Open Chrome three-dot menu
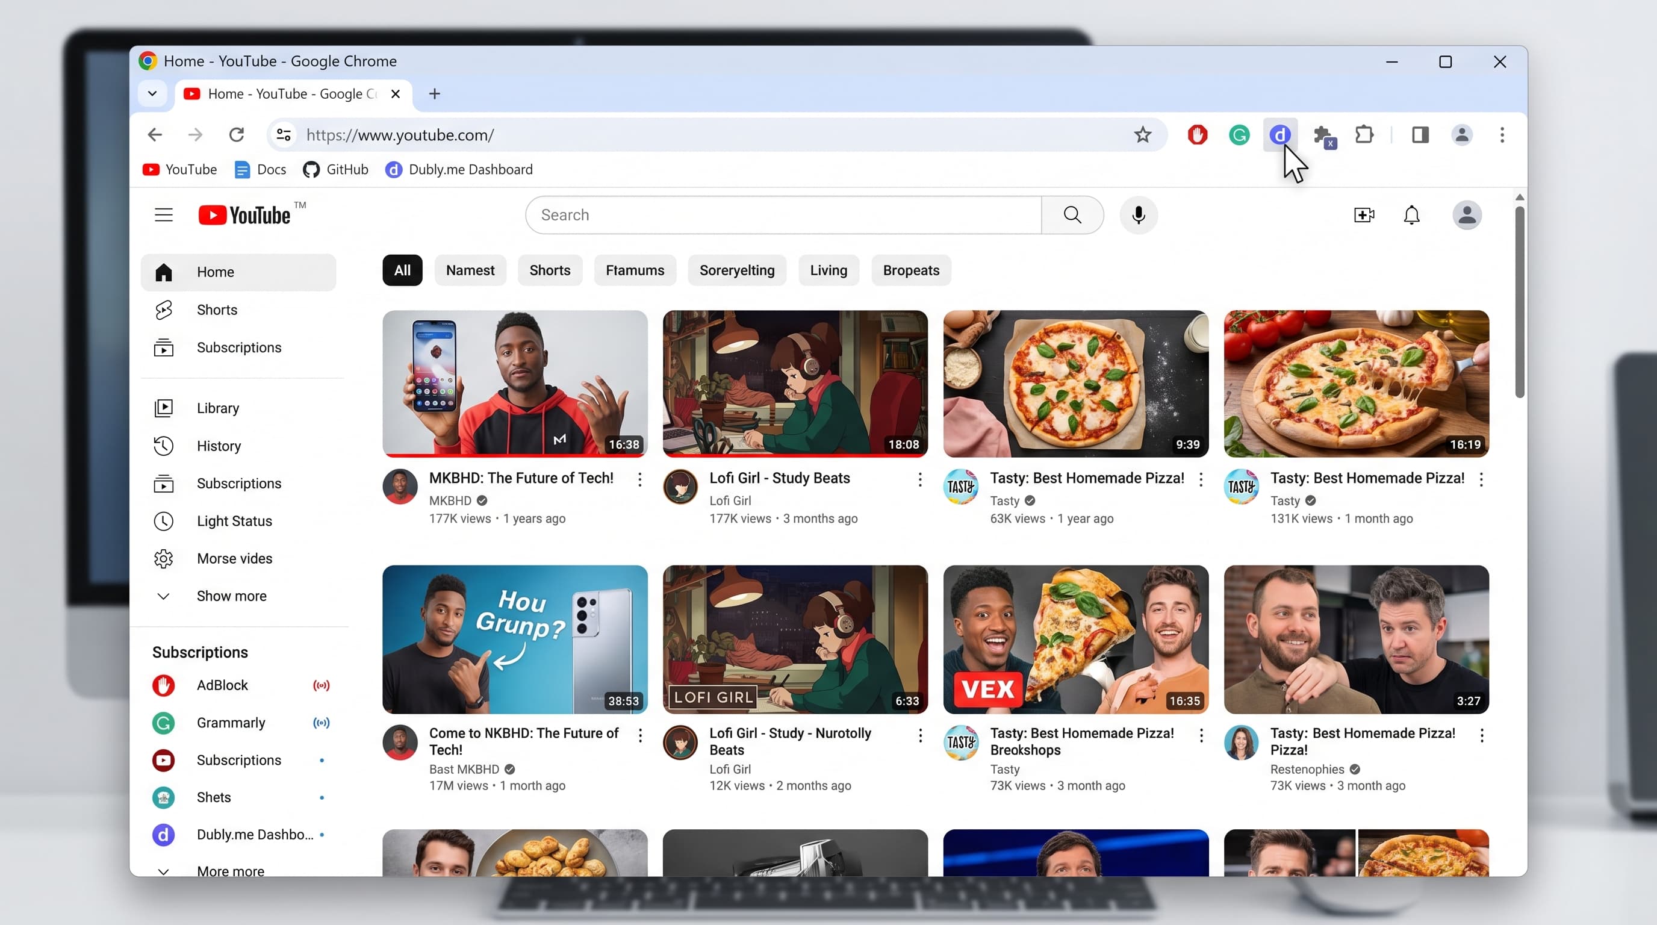 point(1502,135)
